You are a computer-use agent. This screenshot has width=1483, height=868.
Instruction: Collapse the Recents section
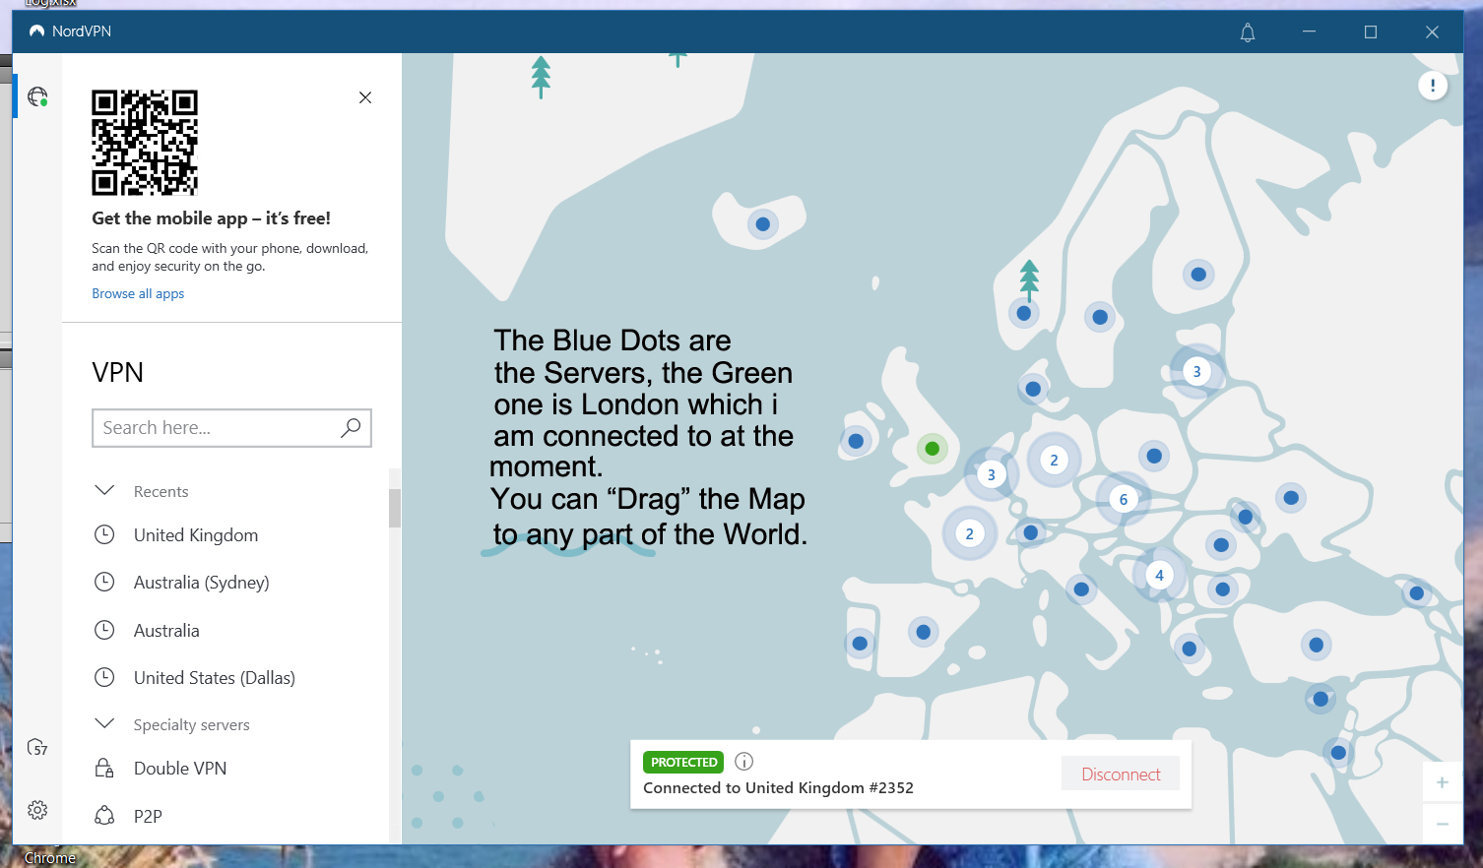pos(104,490)
